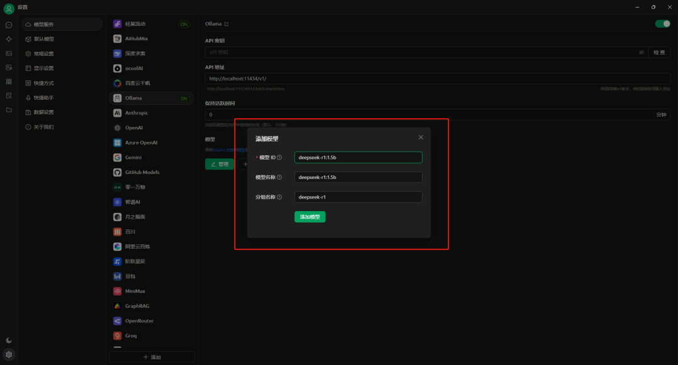Open 显示设置 settings section
Image resolution: width=678 pixels, height=365 pixels.
click(62, 68)
